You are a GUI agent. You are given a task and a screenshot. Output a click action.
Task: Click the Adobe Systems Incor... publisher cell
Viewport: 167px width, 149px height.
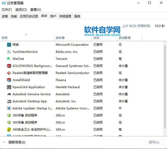pos(73,108)
